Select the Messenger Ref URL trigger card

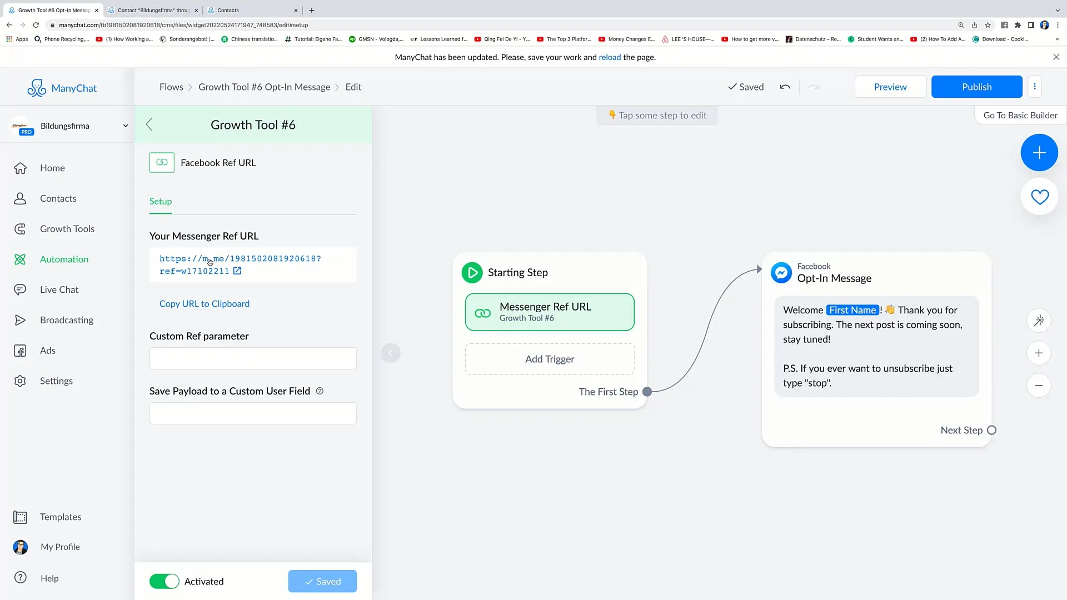click(x=550, y=312)
